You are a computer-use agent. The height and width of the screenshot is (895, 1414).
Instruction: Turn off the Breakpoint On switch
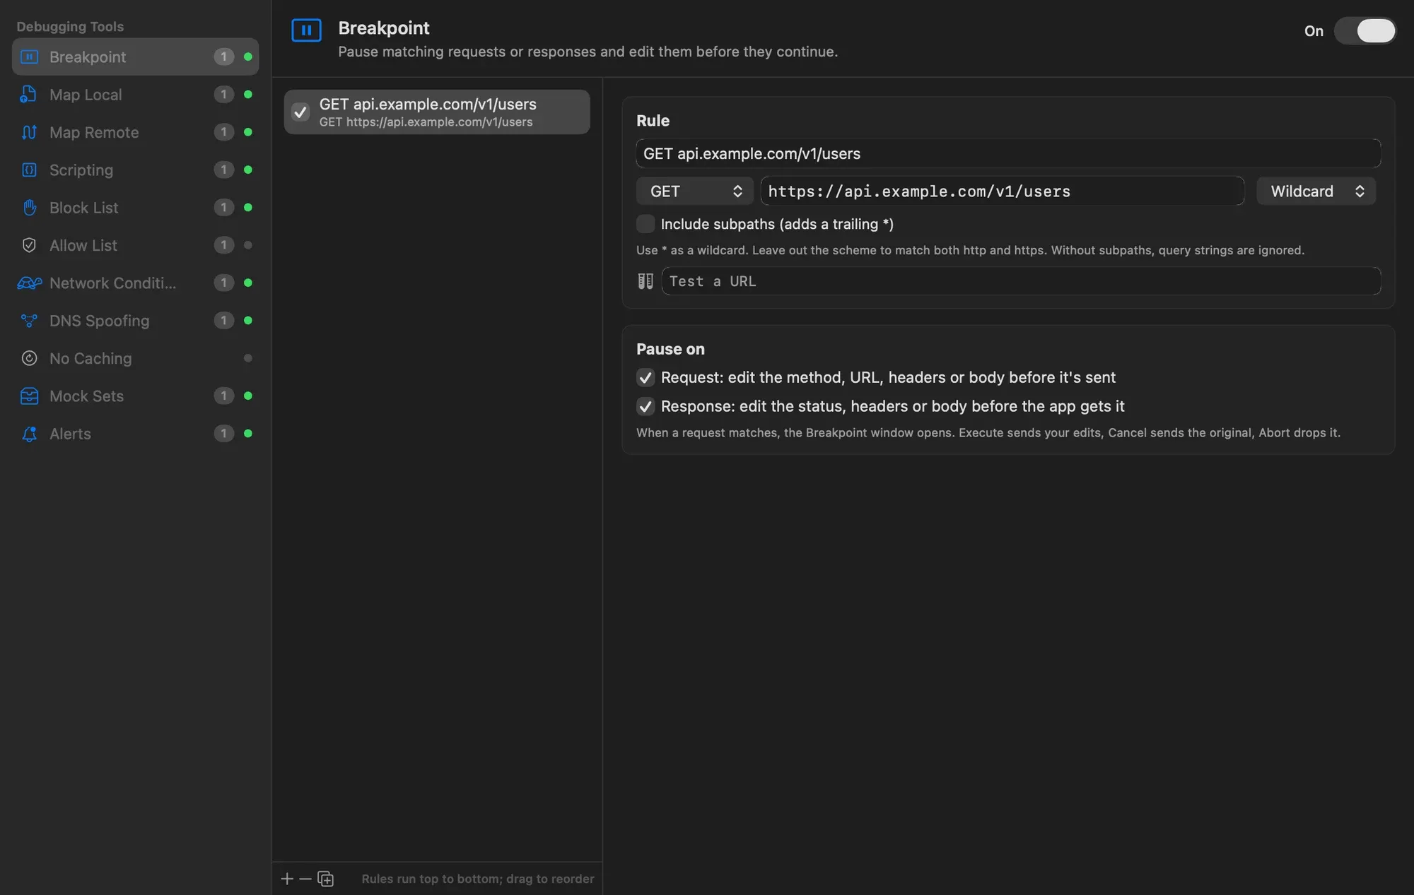pos(1365,30)
